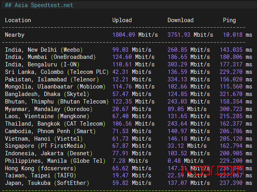The image size is (257, 192).
Task: Select the Upload column header
Action: pos(122,20)
